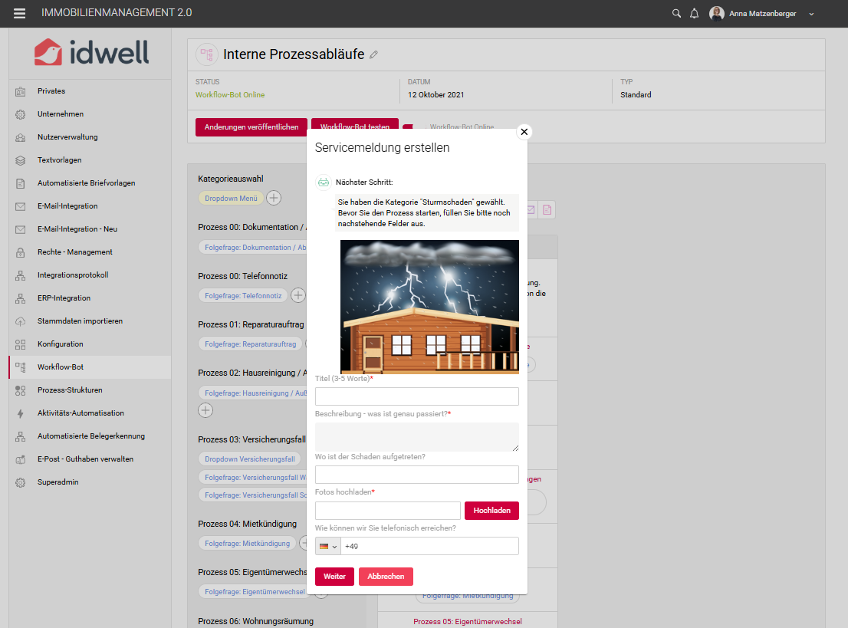848x628 pixels.
Task: Open Dropdown Versicherungsfall chip
Action: (249, 459)
